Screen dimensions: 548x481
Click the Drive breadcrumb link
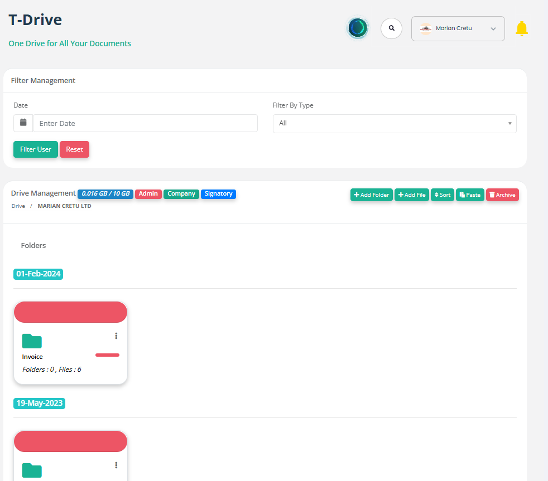pos(18,206)
